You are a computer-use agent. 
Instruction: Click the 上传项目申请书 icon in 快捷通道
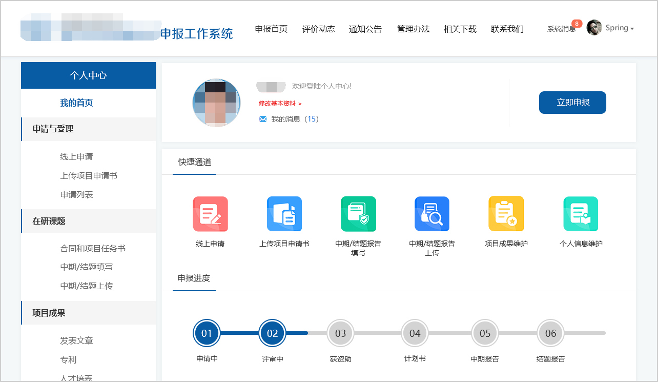(284, 214)
